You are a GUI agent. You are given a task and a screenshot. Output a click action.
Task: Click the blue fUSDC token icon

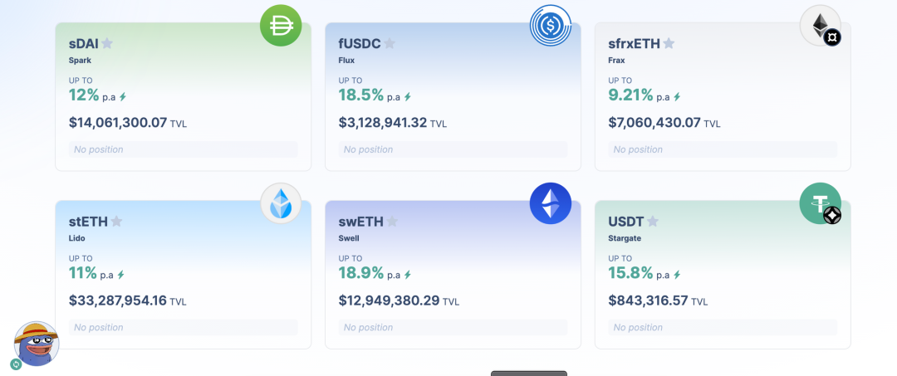pos(551,26)
